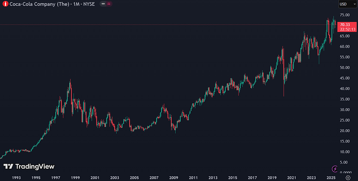Screen dimensions: 358x181
Task: Click the 25.00 price axis label
Action: pyautogui.click(x=345, y=120)
